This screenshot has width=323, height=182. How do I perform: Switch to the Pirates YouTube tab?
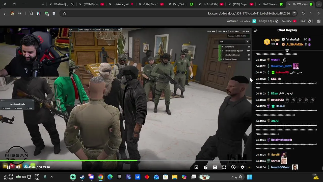coord(92,4)
